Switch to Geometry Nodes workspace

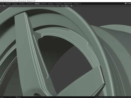pyautogui.click(x=68, y=4)
